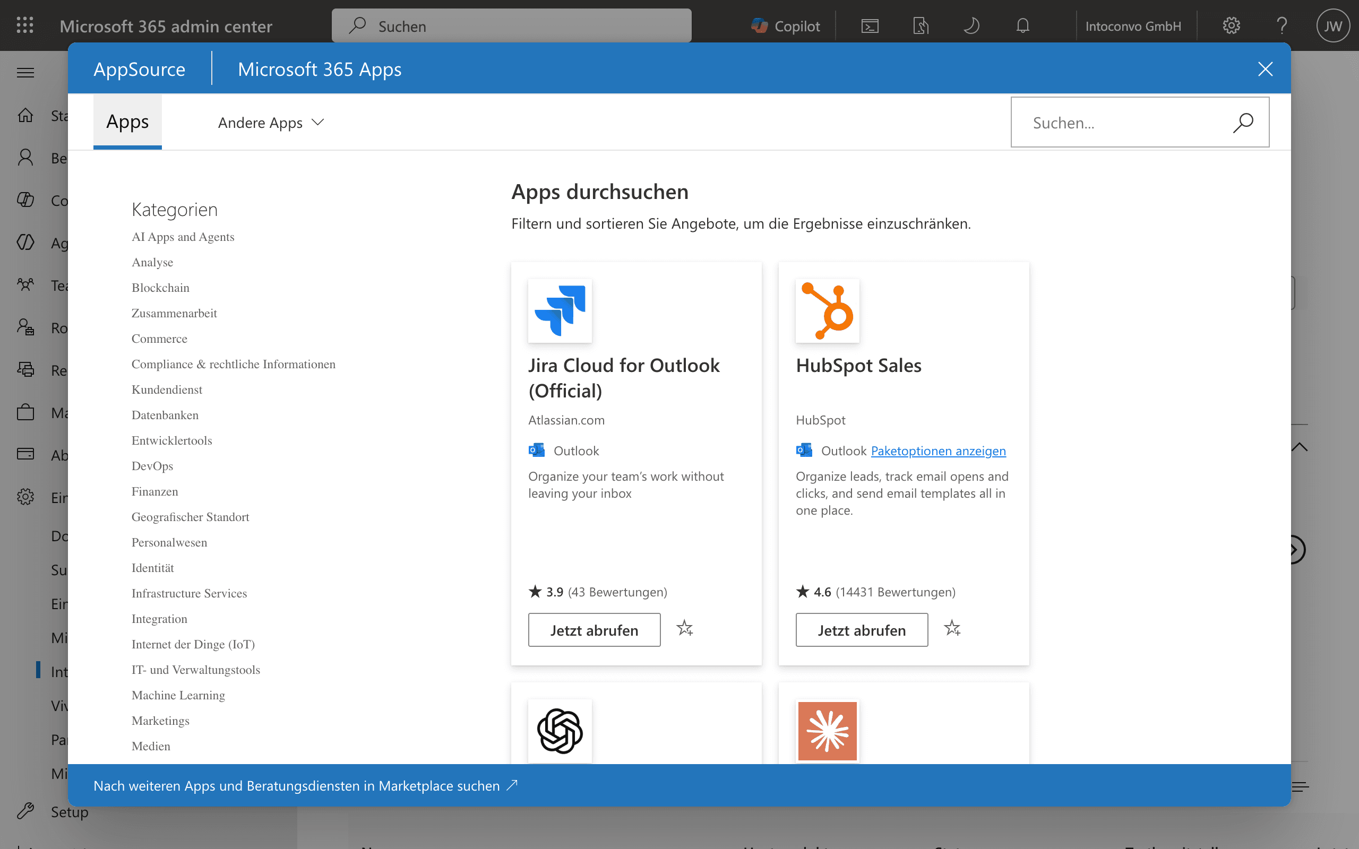Close the AppSource dialog

(x=1265, y=69)
